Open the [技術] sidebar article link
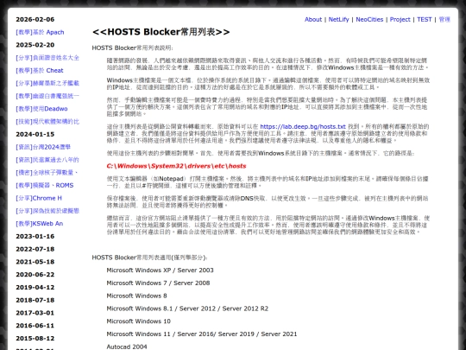The width and height of the screenshot is (466, 350). coord(47,122)
